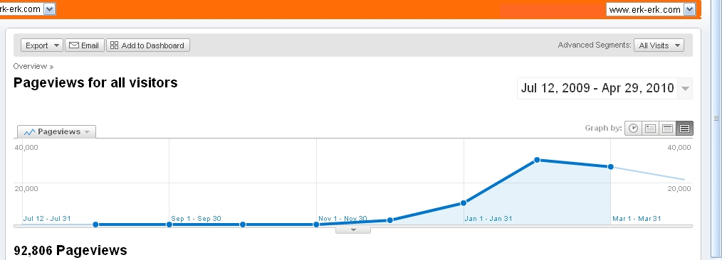Select the highlighted month graph icon
The image size is (722, 260).
(x=684, y=128)
